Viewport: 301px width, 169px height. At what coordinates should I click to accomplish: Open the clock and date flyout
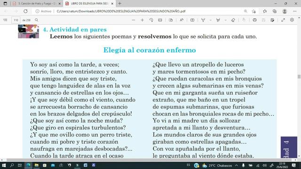click(x=282, y=165)
